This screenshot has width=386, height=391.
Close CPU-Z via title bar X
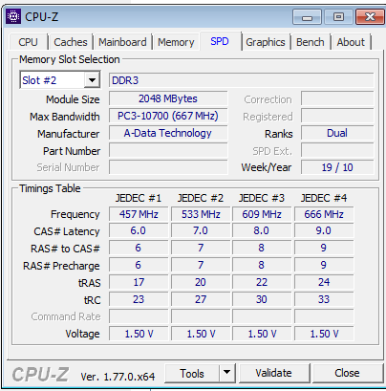click(x=370, y=16)
